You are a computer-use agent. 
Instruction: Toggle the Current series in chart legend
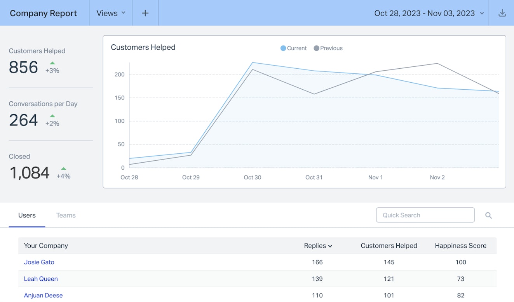tap(294, 48)
